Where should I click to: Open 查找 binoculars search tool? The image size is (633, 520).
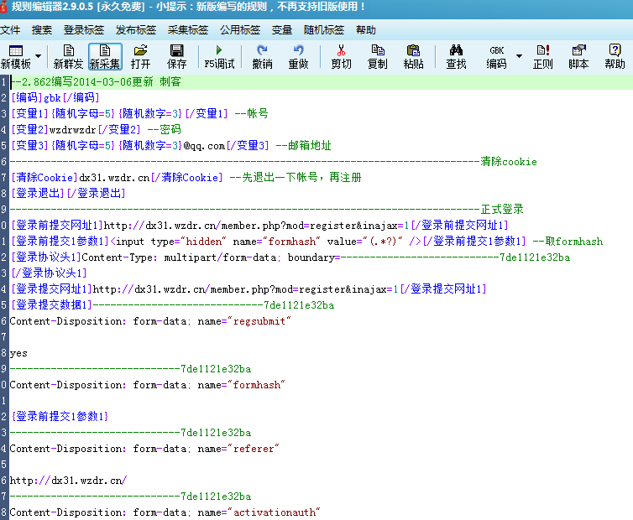coord(456,57)
